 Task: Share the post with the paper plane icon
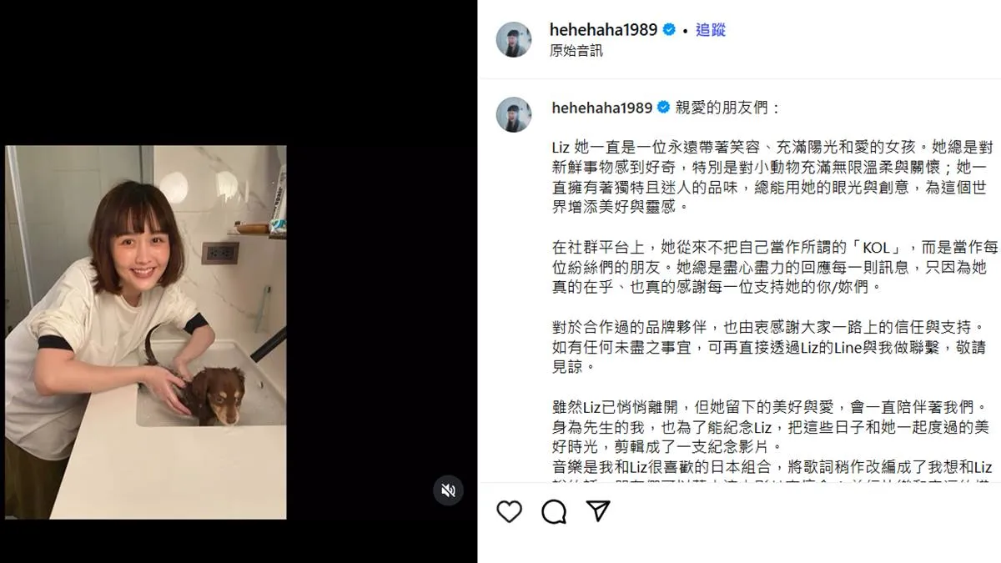[x=598, y=511]
